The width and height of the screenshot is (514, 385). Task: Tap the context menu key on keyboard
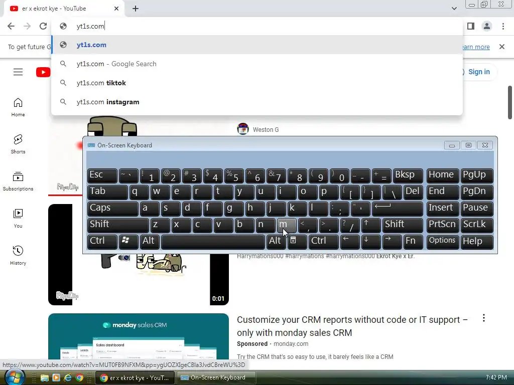(297, 242)
